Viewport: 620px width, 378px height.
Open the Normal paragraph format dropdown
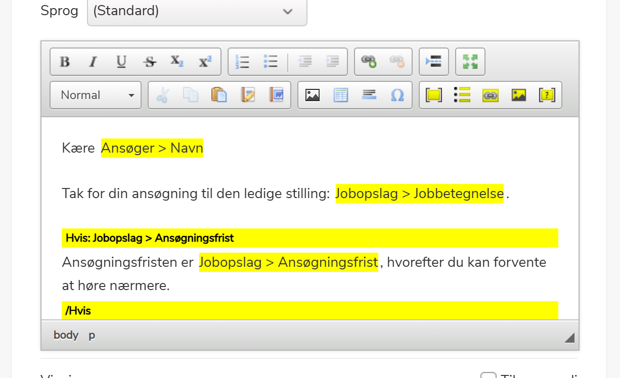(x=95, y=94)
